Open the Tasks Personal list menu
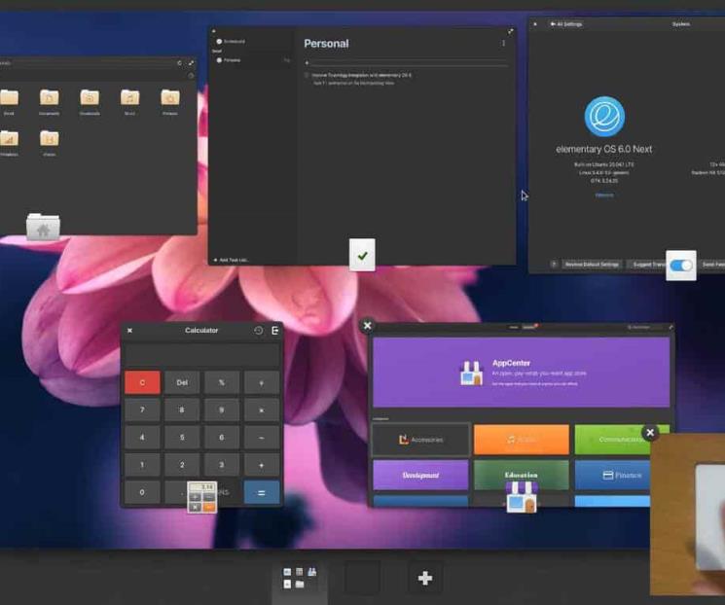Image resolution: width=725 pixels, height=605 pixels. 503,43
